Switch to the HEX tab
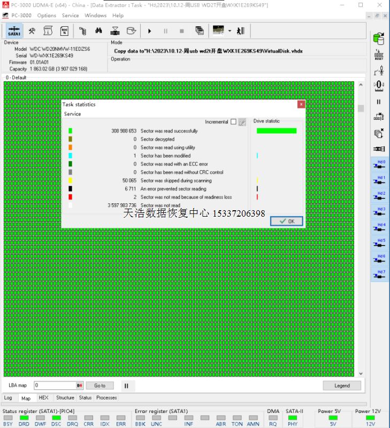Image resolution: width=390 pixels, height=428 pixels. [x=43, y=398]
